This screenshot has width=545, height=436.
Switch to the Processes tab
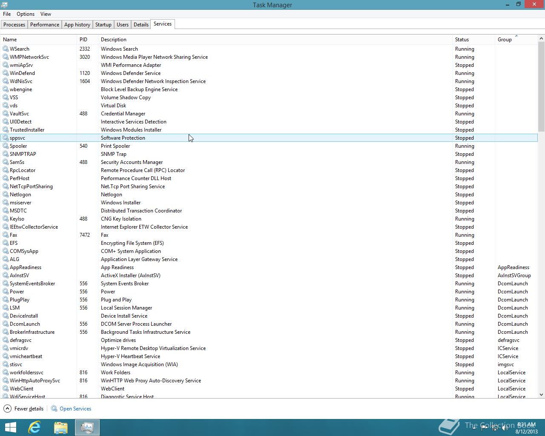click(14, 25)
